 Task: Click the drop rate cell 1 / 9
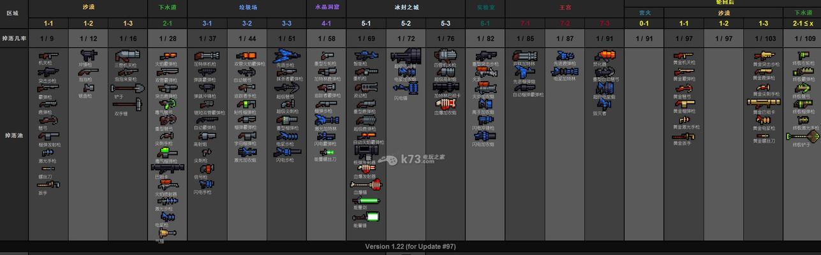[48, 39]
